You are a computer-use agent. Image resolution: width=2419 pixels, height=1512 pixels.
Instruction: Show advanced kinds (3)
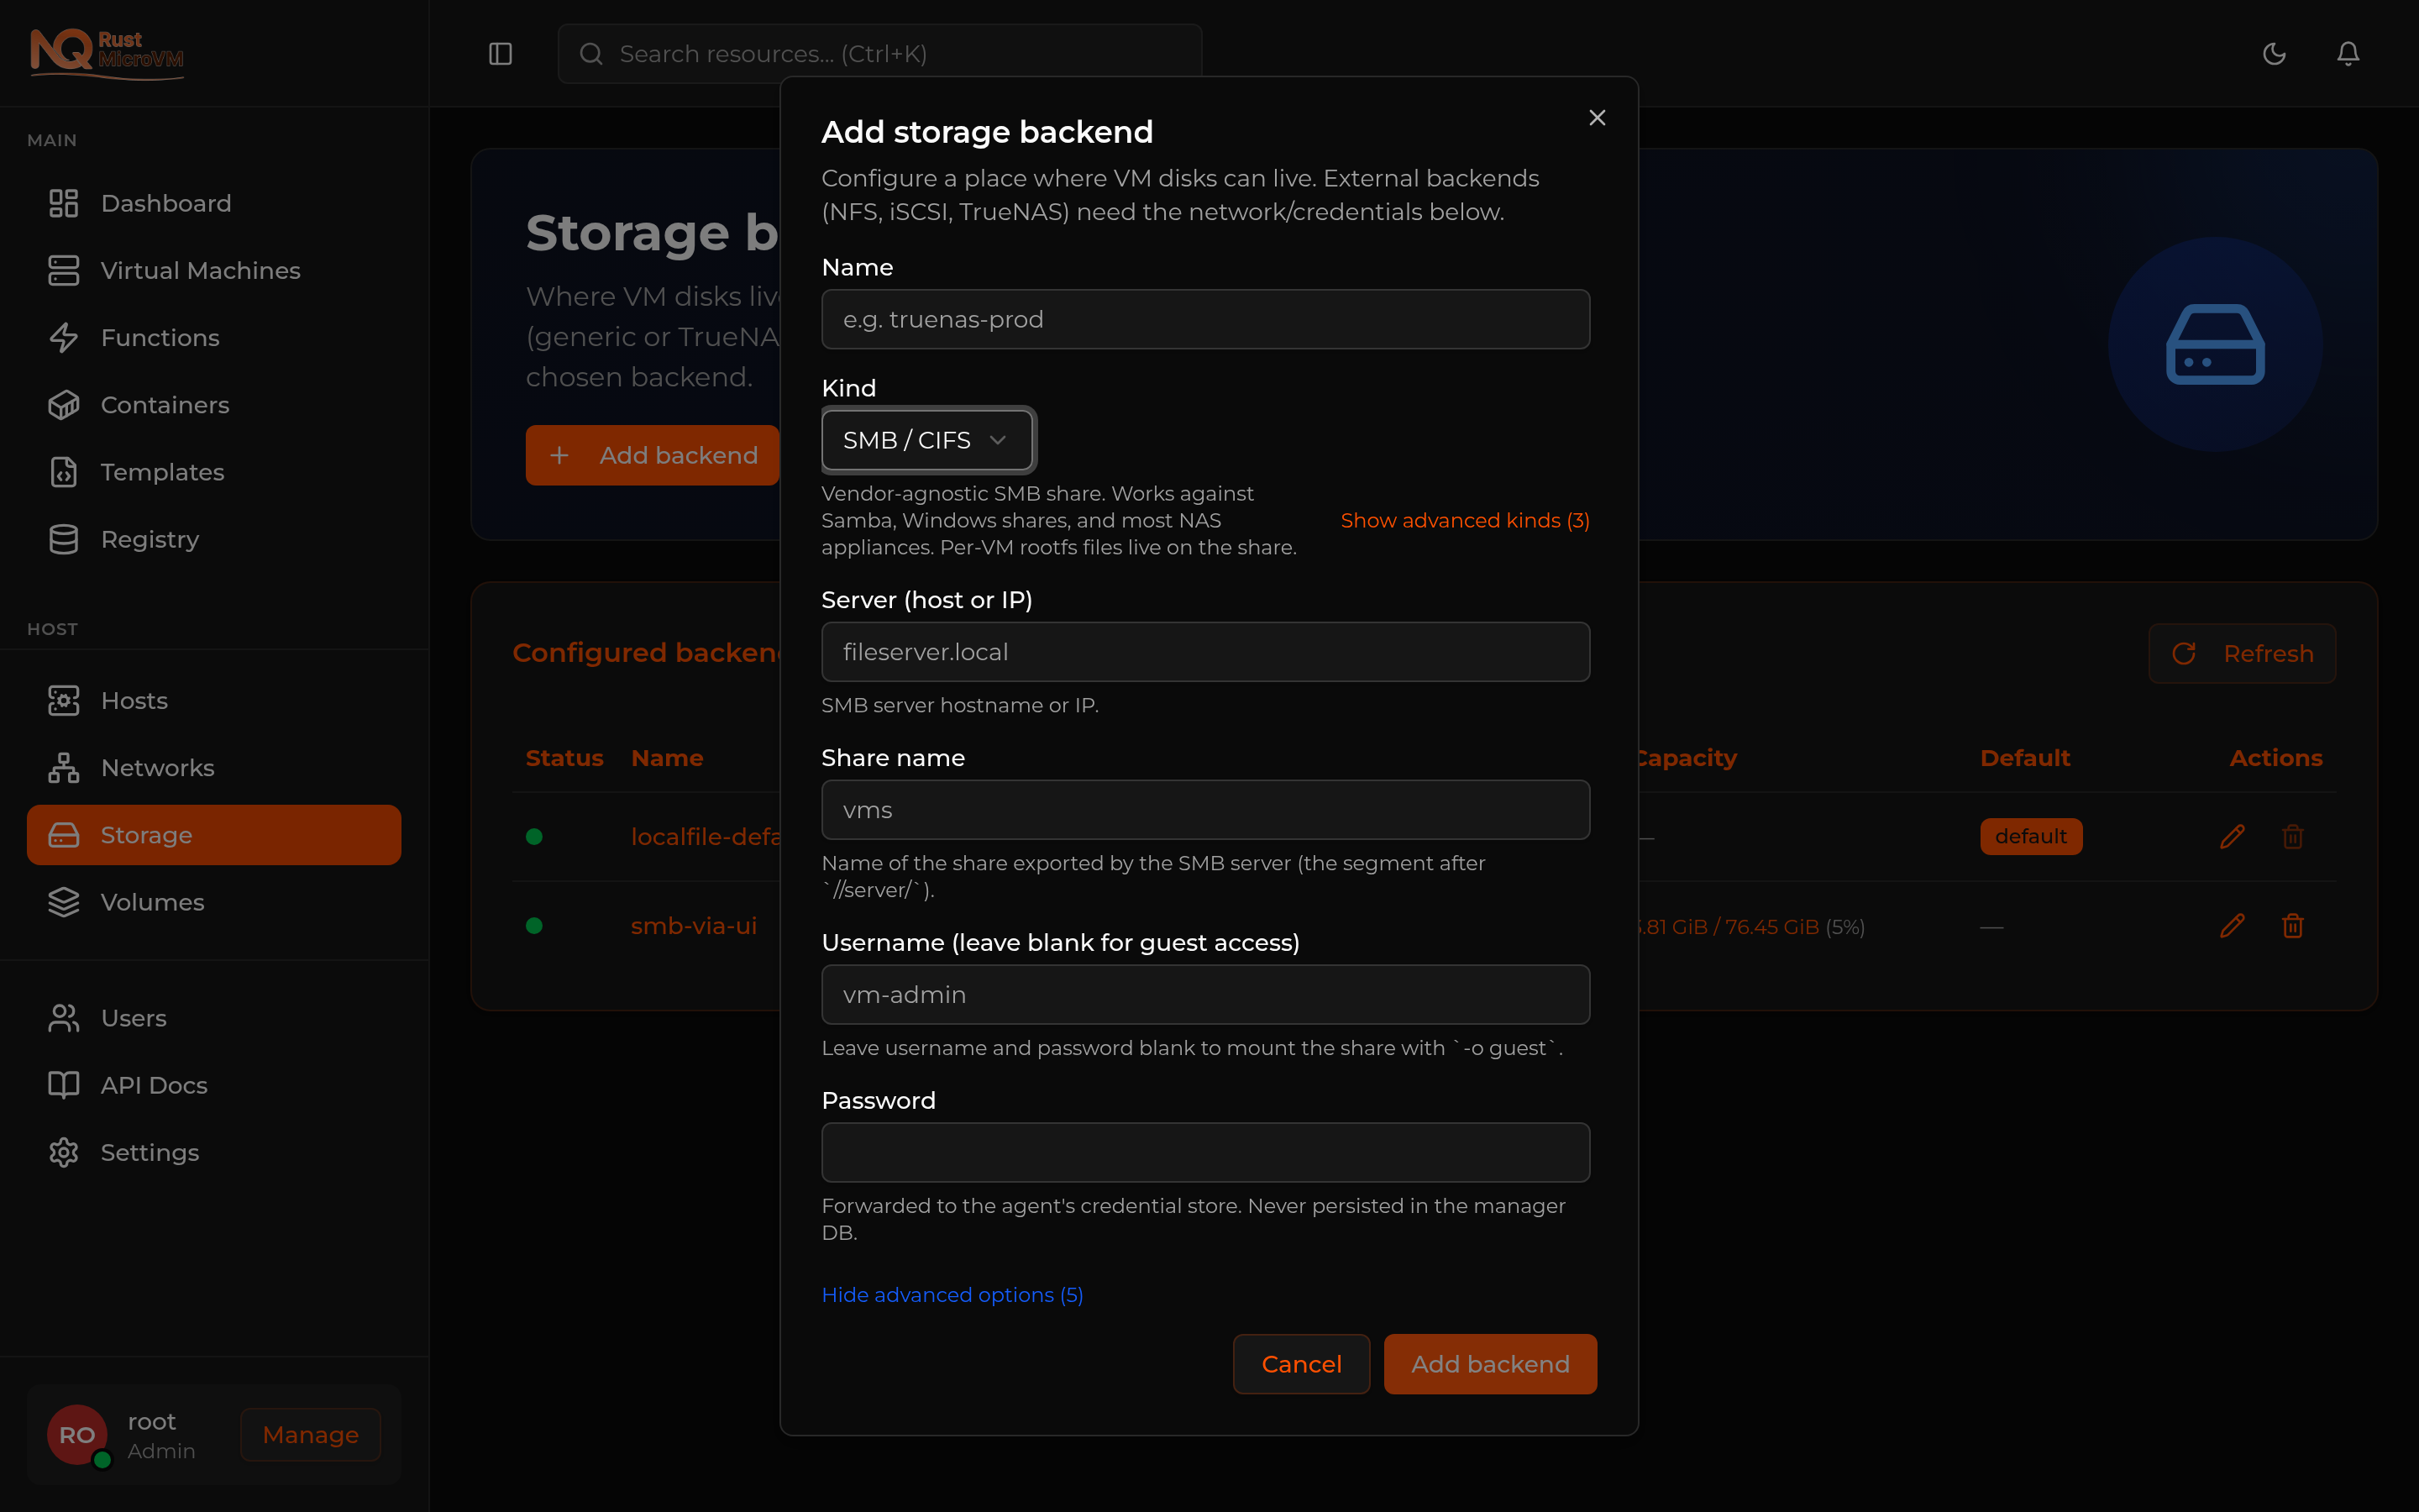[1464, 521]
